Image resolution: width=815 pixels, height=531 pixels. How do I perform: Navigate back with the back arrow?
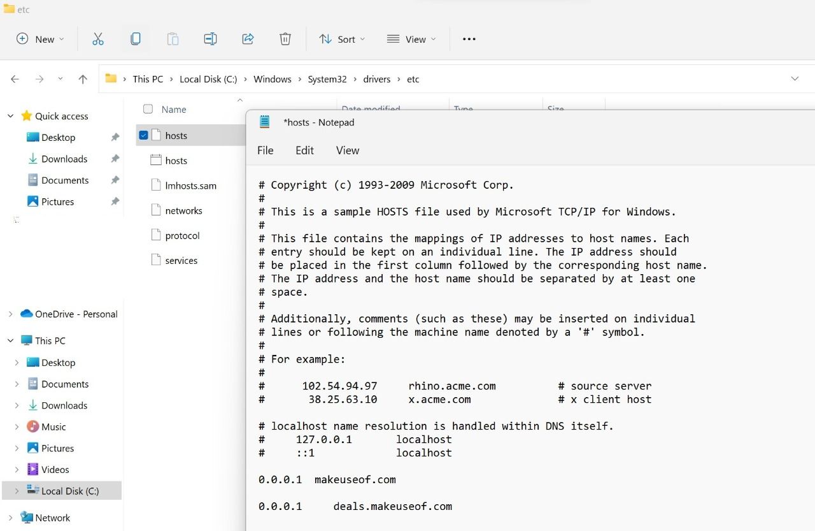pos(15,78)
